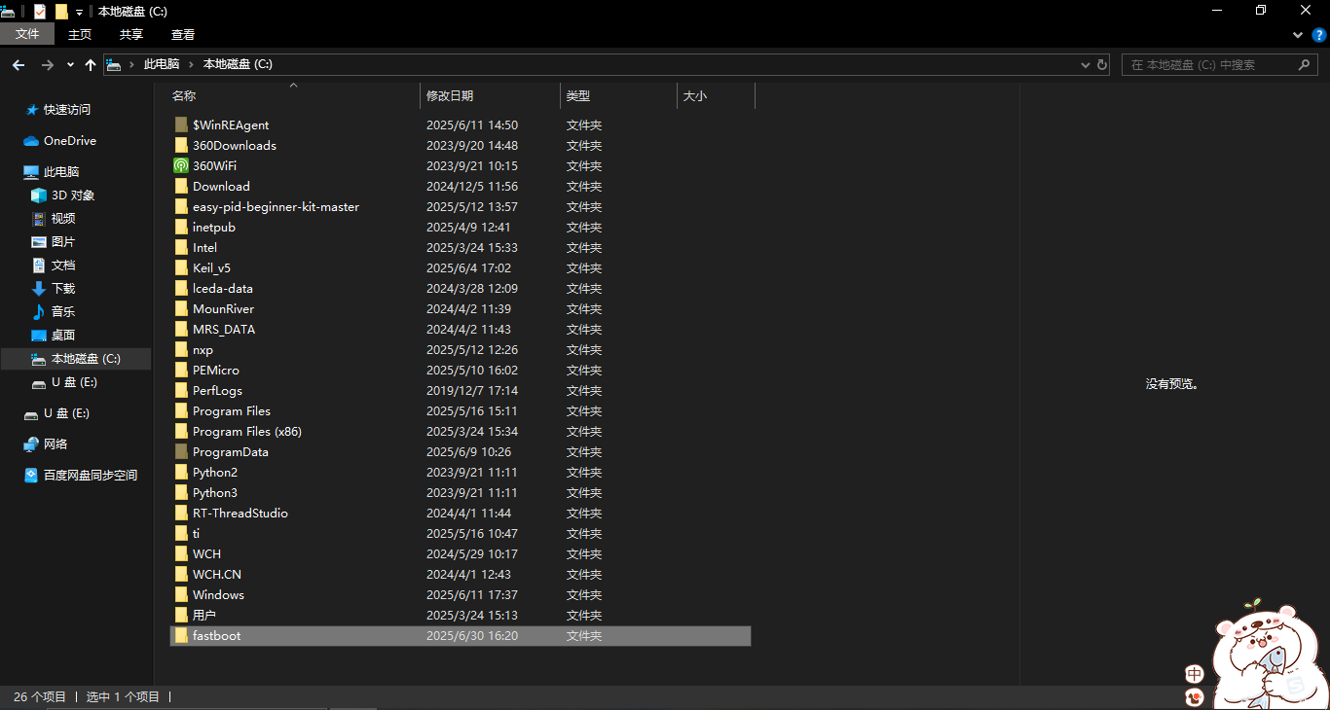Select PEMicro folder name
Image resolution: width=1330 pixels, height=710 pixels.
pyautogui.click(x=216, y=371)
